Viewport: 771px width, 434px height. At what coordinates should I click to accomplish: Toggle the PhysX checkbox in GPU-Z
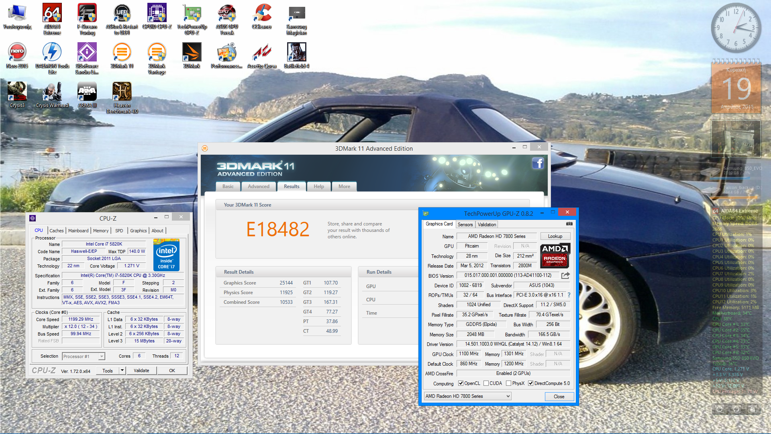508,383
